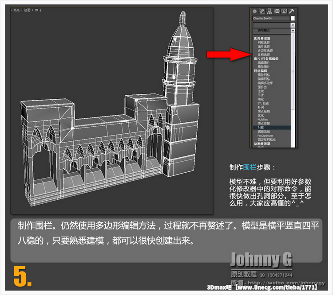Choose ProOptimizer in the modifier list
Screen dimensions: 333x295
[x=266, y=136]
